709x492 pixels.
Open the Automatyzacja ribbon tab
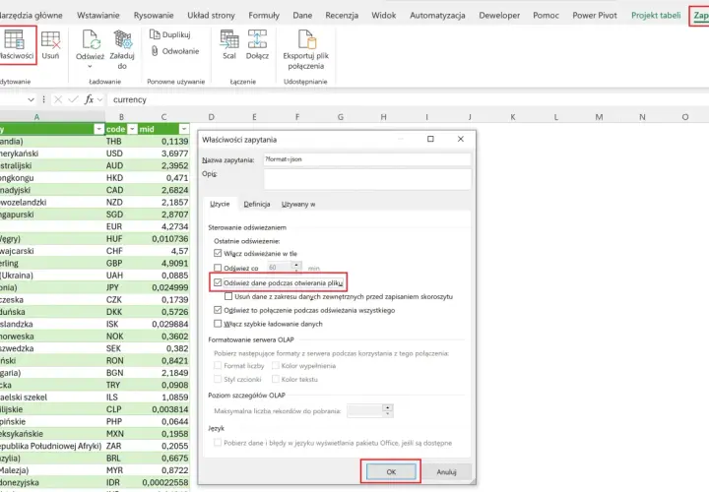pyautogui.click(x=437, y=16)
